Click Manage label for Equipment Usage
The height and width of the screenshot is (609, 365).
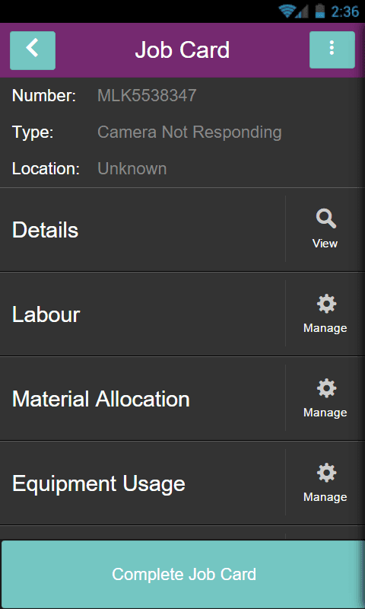tap(325, 497)
